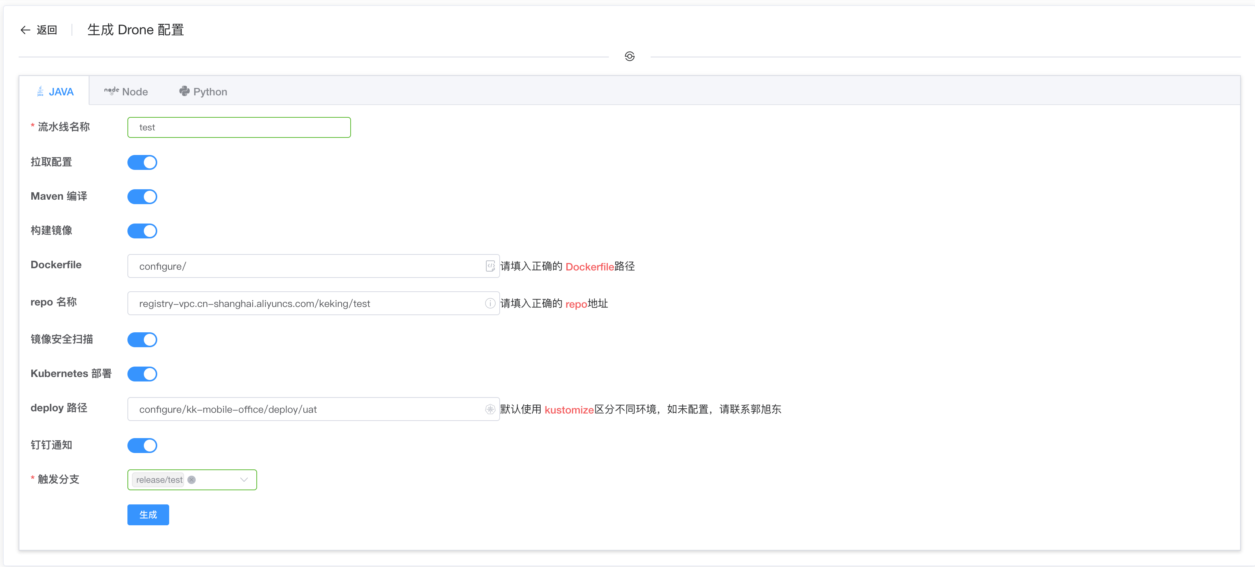Click the back arrow icon

[25, 30]
